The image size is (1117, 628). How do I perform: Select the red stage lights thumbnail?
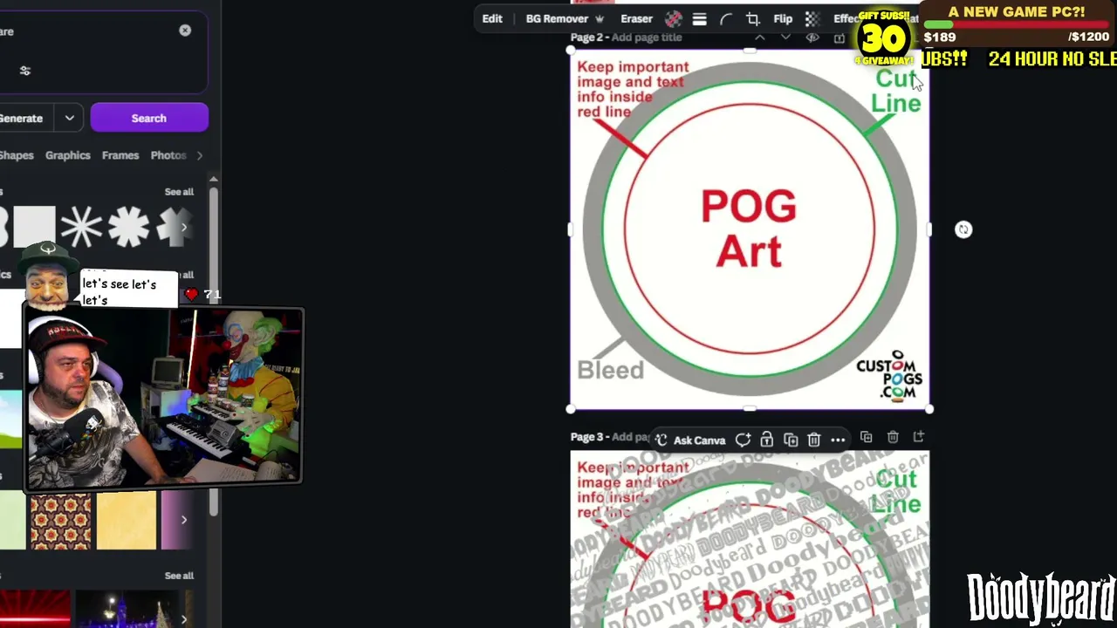tap(35, 609)
